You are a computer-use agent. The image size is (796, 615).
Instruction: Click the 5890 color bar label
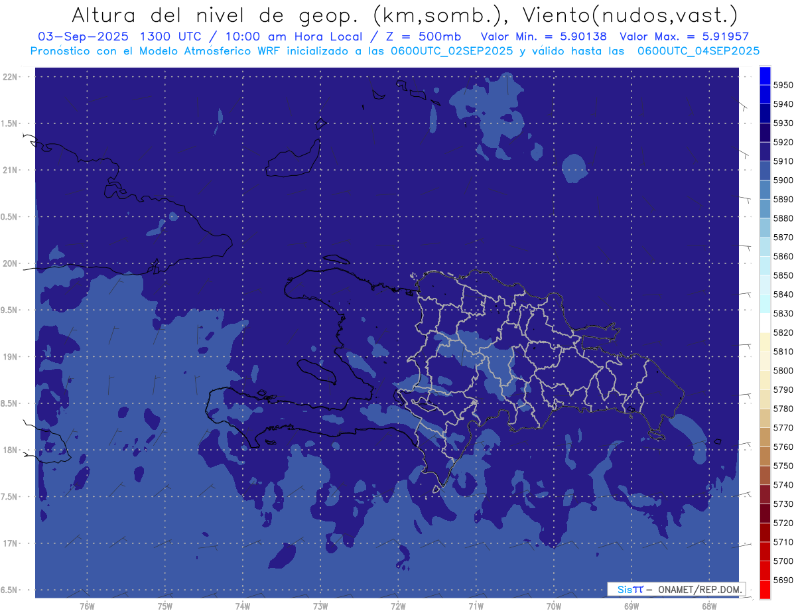coord(783,199)
